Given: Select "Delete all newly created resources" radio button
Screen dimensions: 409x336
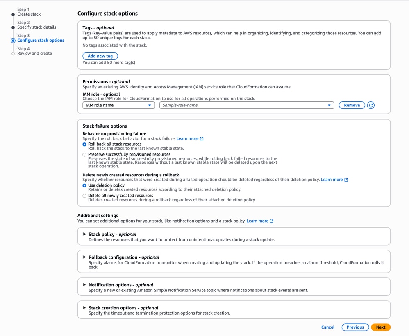Looking at the screenshot, I should tap(84, 196).
